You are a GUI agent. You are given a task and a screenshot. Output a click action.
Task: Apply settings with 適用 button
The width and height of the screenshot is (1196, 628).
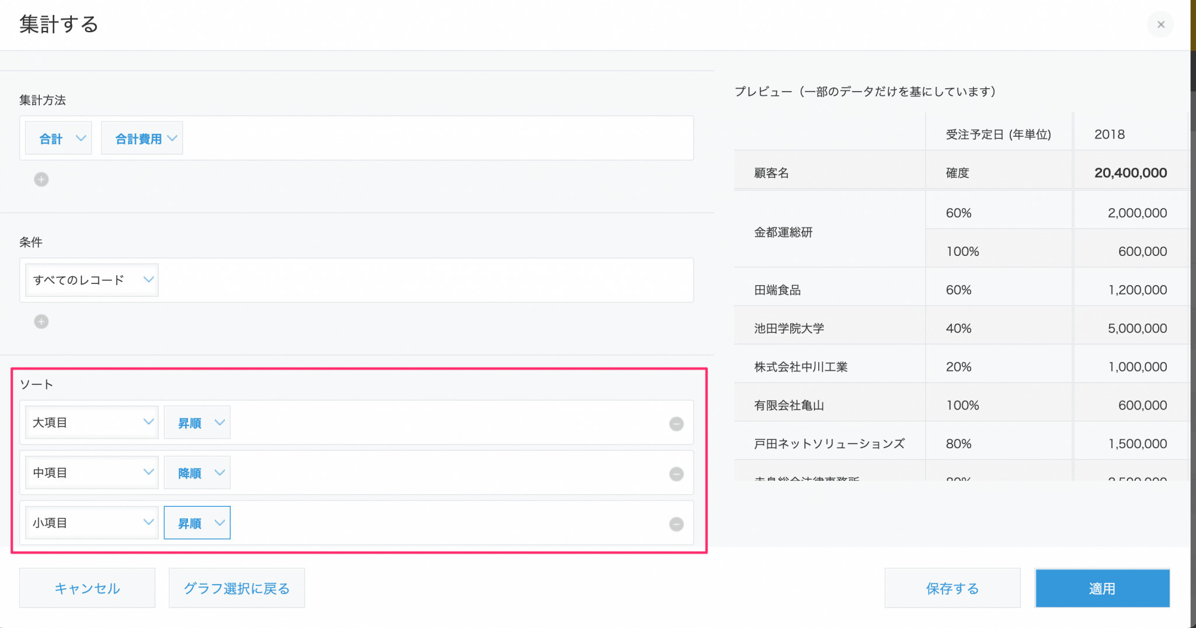1103,588
